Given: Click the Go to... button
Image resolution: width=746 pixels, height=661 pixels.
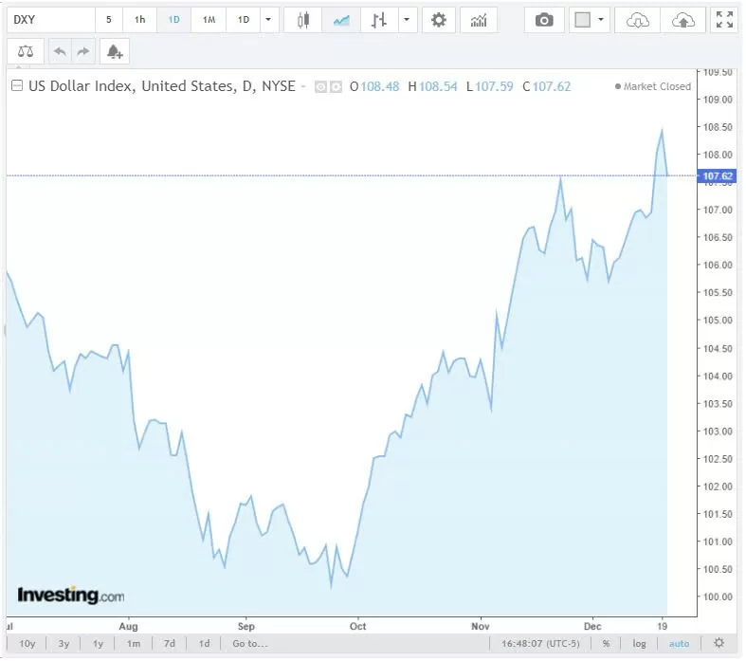Looking at the screenshot, I should point(250,644).
